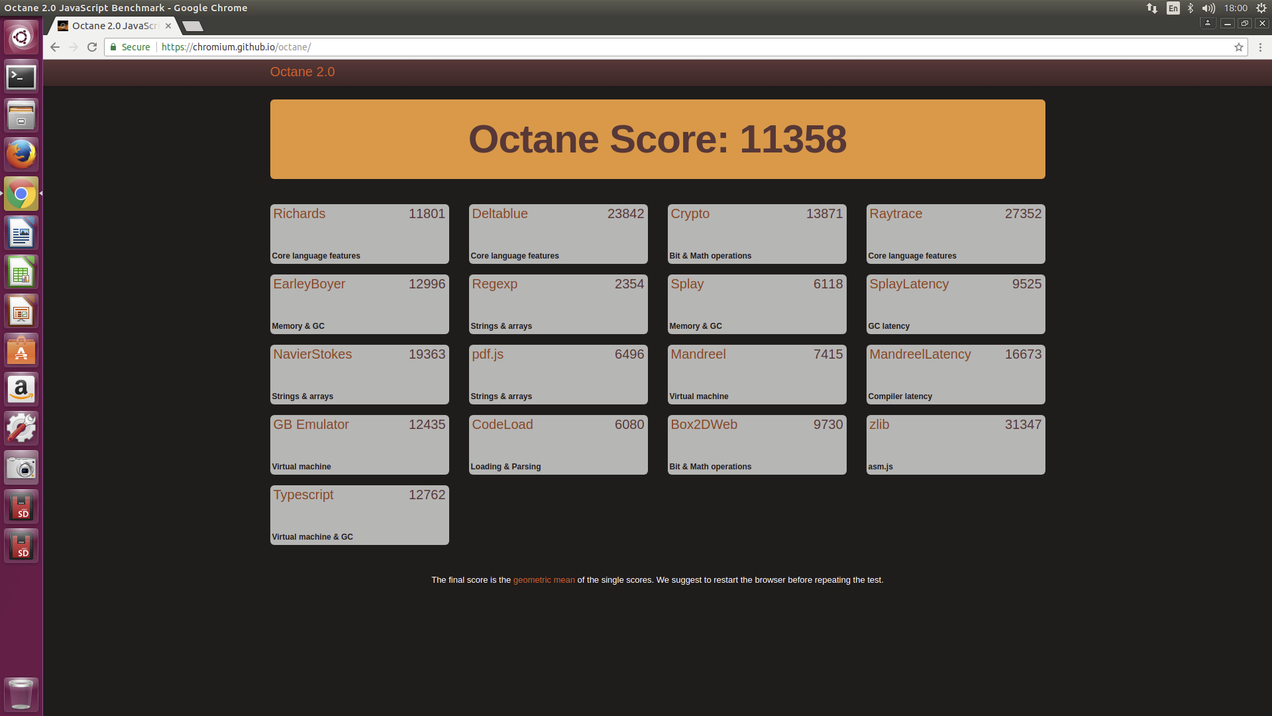This screenshot has height=716, width=1272.
Task: Open Chrome three-dot menu
Action: [x=1260, y=47]
